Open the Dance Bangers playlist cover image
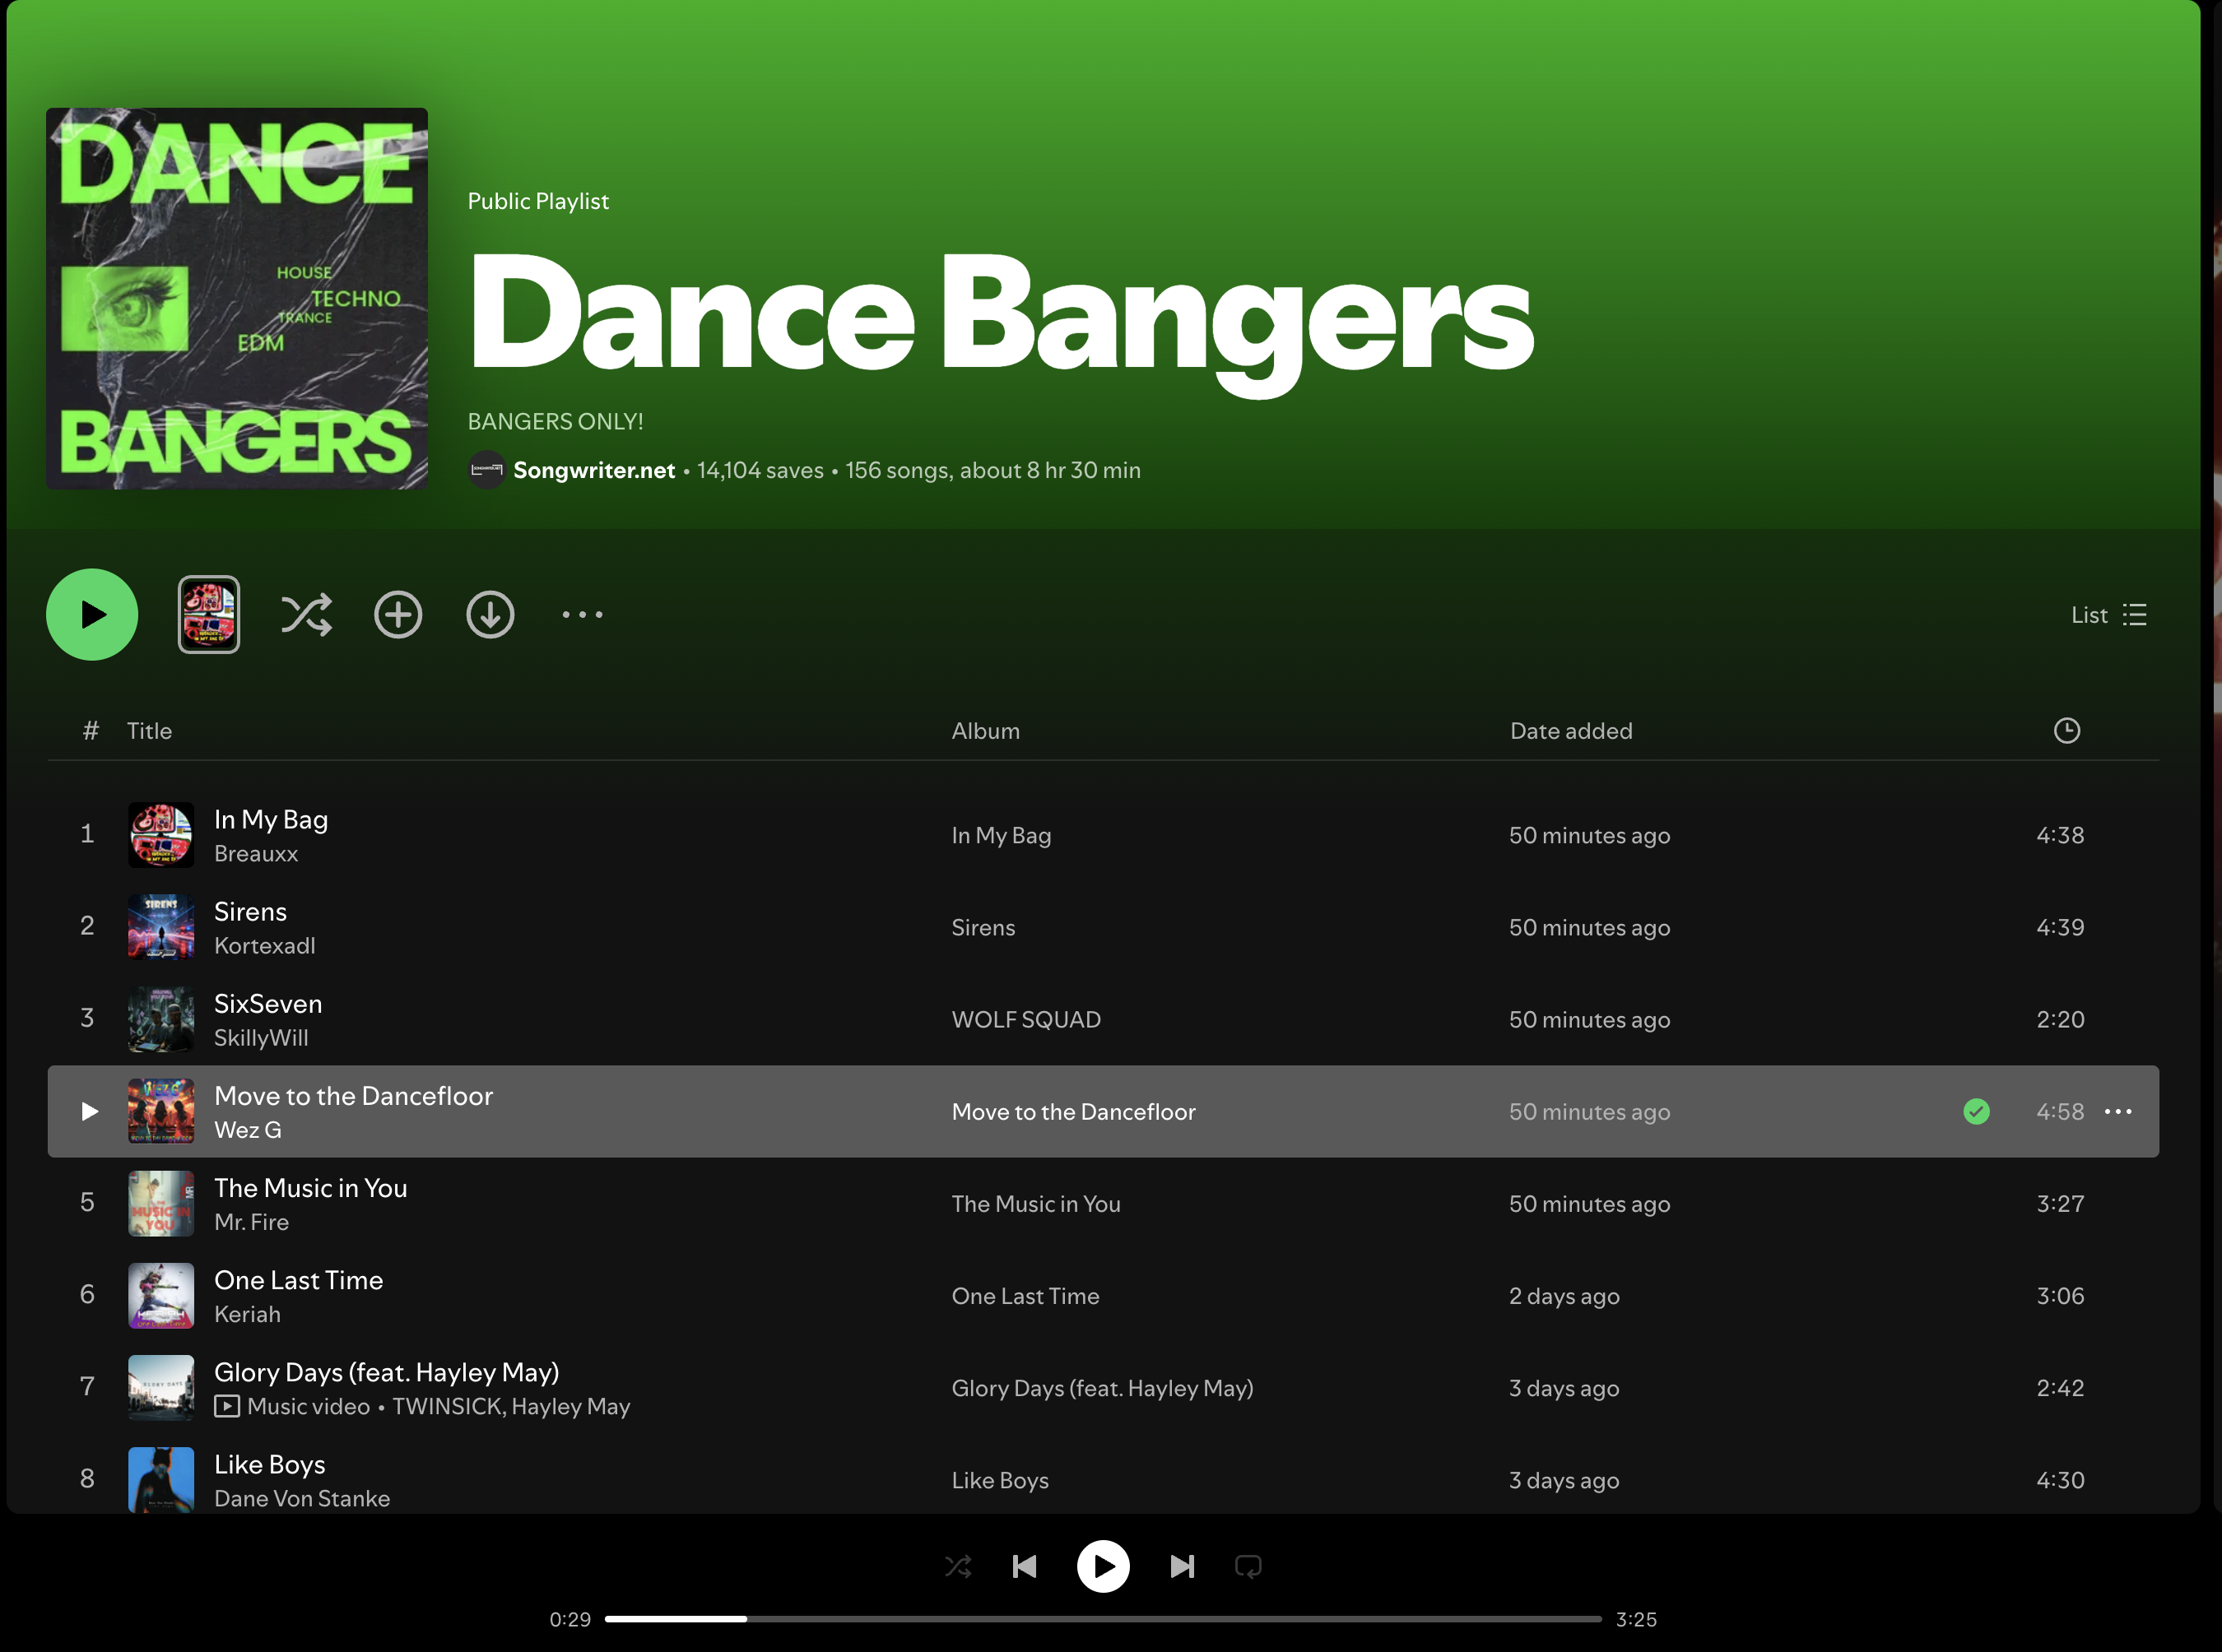 tap(237, 298)
